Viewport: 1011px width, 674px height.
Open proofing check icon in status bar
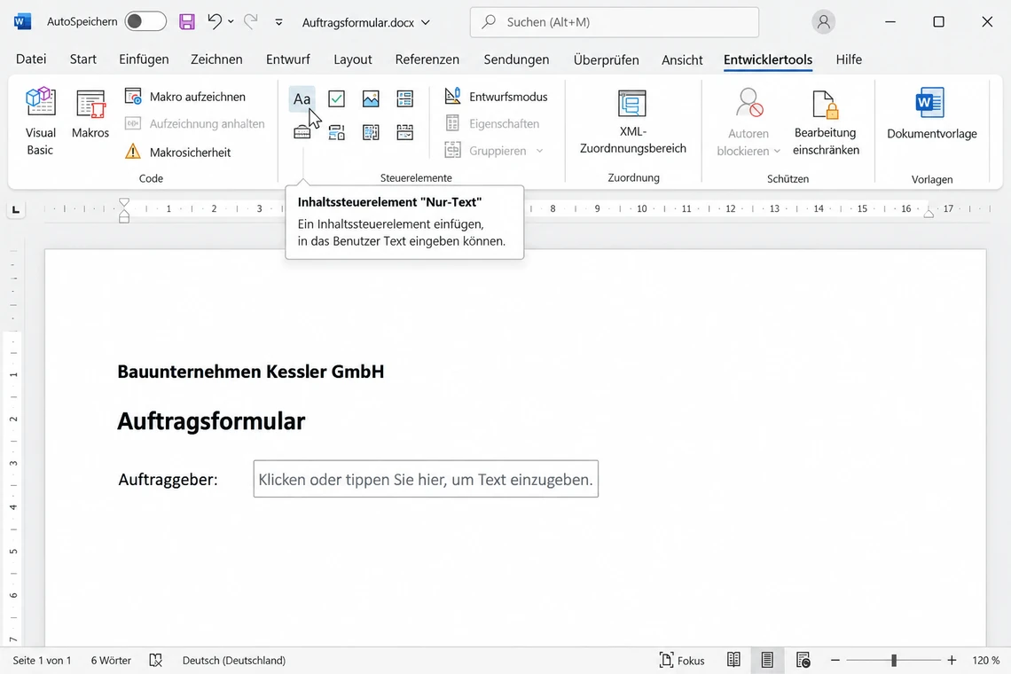pos(155,660)
